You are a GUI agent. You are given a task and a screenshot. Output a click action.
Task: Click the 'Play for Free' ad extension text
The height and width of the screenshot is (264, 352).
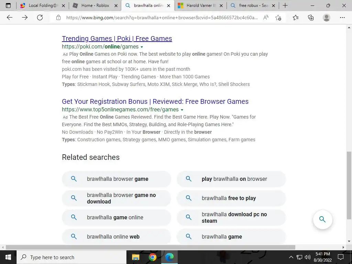click(x=75, y=77)
